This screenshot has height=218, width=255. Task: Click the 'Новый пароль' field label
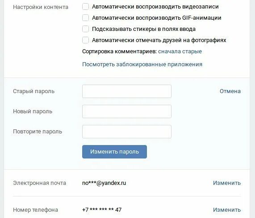[33, 111]
